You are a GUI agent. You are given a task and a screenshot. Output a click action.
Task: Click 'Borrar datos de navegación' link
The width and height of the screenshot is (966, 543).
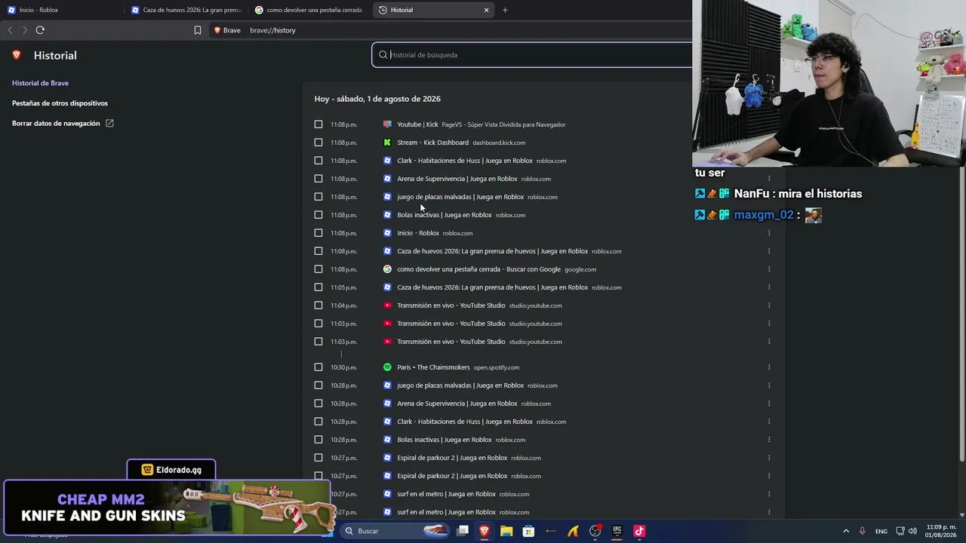pos(63,123)
